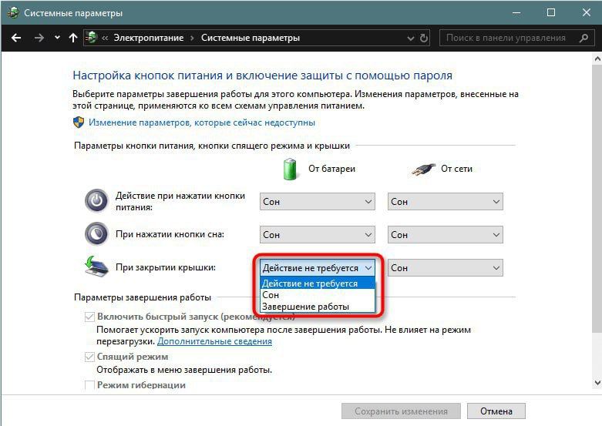Click the refresh icon in address bar
Screen dimensions: 602x426
coord(424,38)
